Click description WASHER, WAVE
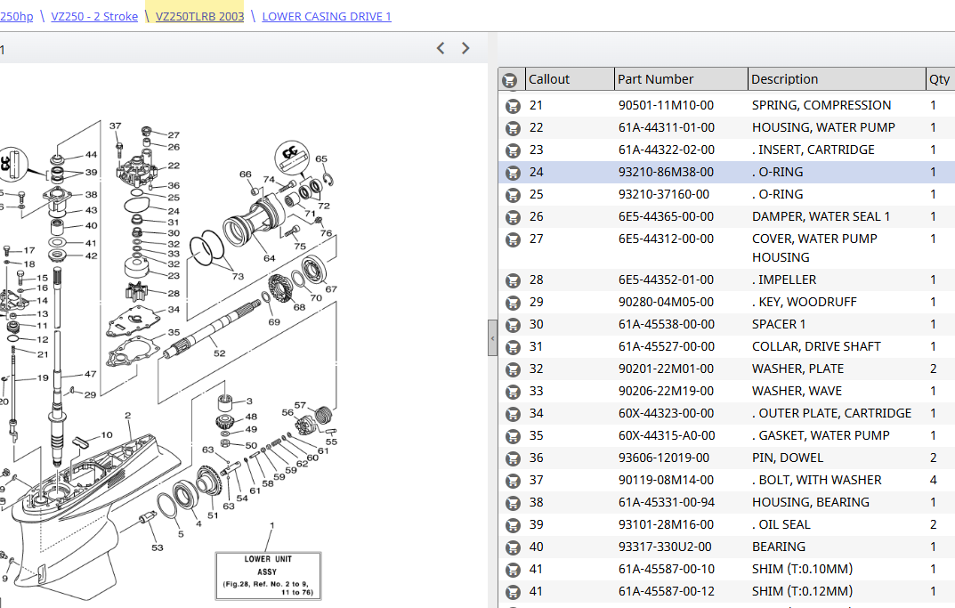The height and width of the screenshot is (608, 955). (797, 391)
